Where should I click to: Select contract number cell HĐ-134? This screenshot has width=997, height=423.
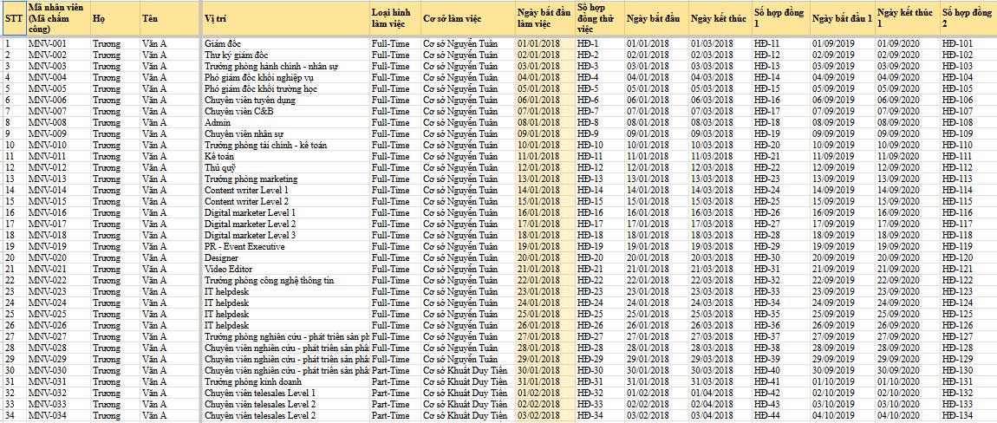(x=968, y=416)
